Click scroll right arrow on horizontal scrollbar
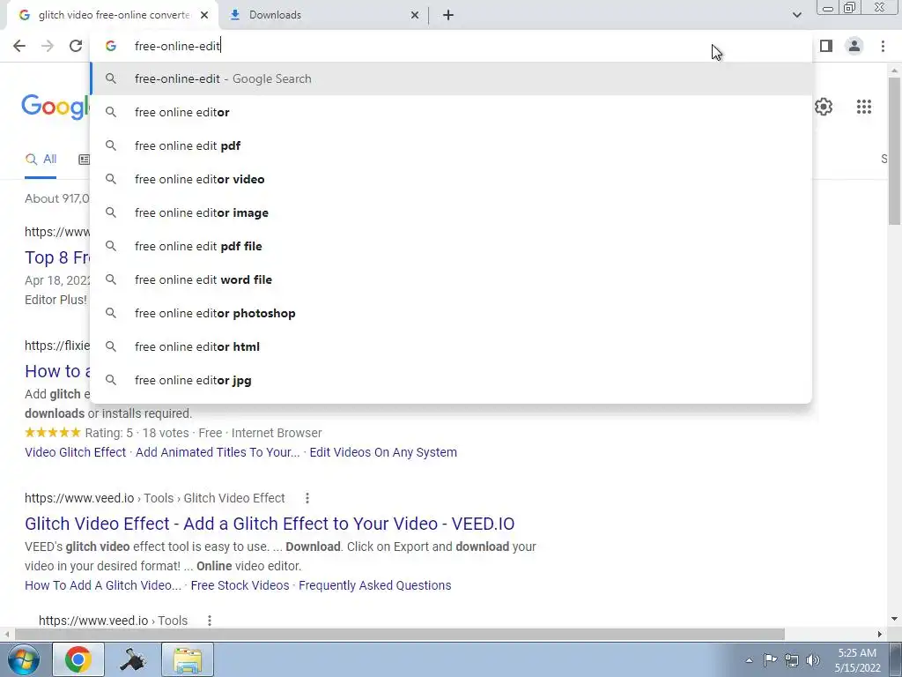 coord(880,634)
